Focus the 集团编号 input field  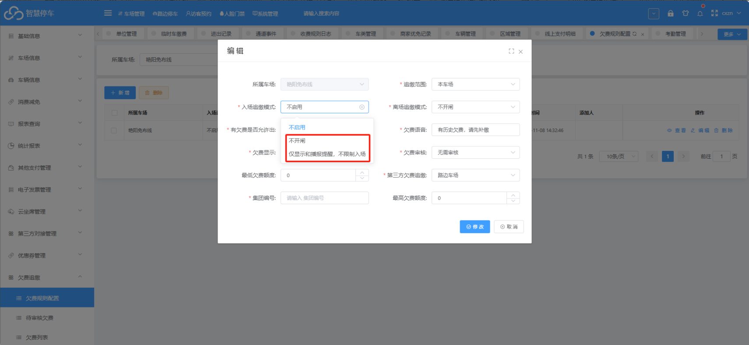(324, 198)
